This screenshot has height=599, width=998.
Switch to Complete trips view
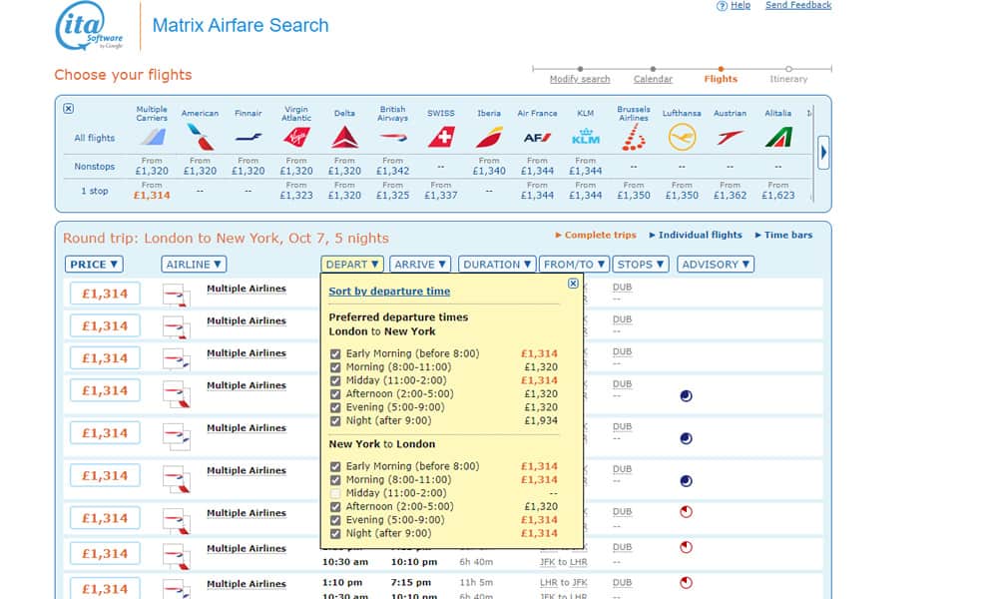[600, 235]
